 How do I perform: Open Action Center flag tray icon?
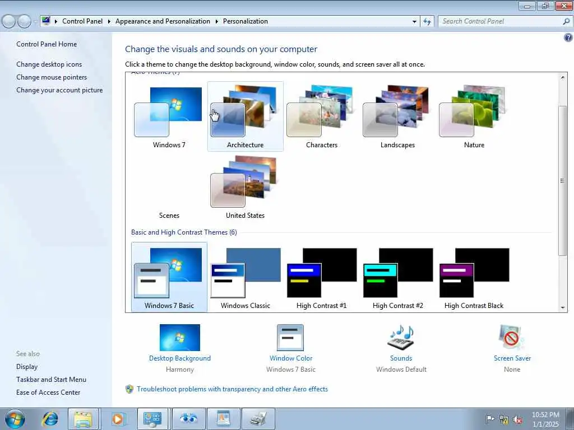tap(489, 419)
